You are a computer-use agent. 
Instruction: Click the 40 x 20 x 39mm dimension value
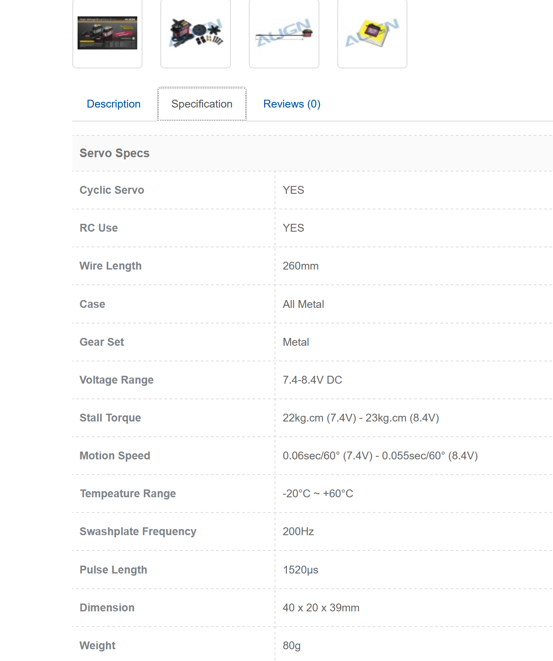click(321, 608)
